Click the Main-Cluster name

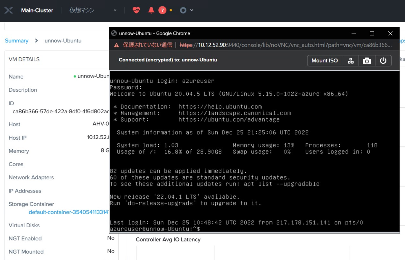coord(37,10)
